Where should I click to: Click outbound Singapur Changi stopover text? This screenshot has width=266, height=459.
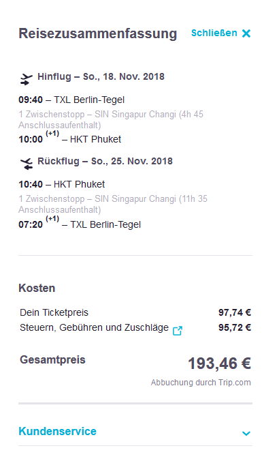click(x=111, y=119)
